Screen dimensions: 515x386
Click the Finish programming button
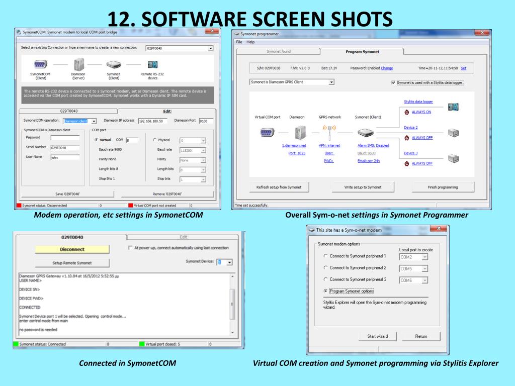tap(443, 187)
